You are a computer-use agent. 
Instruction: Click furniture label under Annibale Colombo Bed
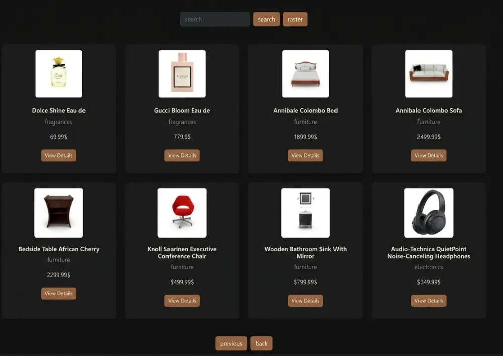coord(305,122)
